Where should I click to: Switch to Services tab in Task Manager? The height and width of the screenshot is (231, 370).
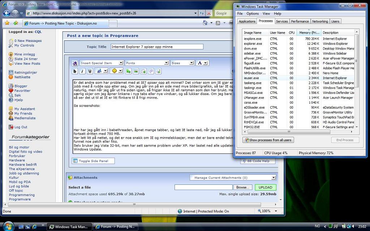[x=282, y=21]
